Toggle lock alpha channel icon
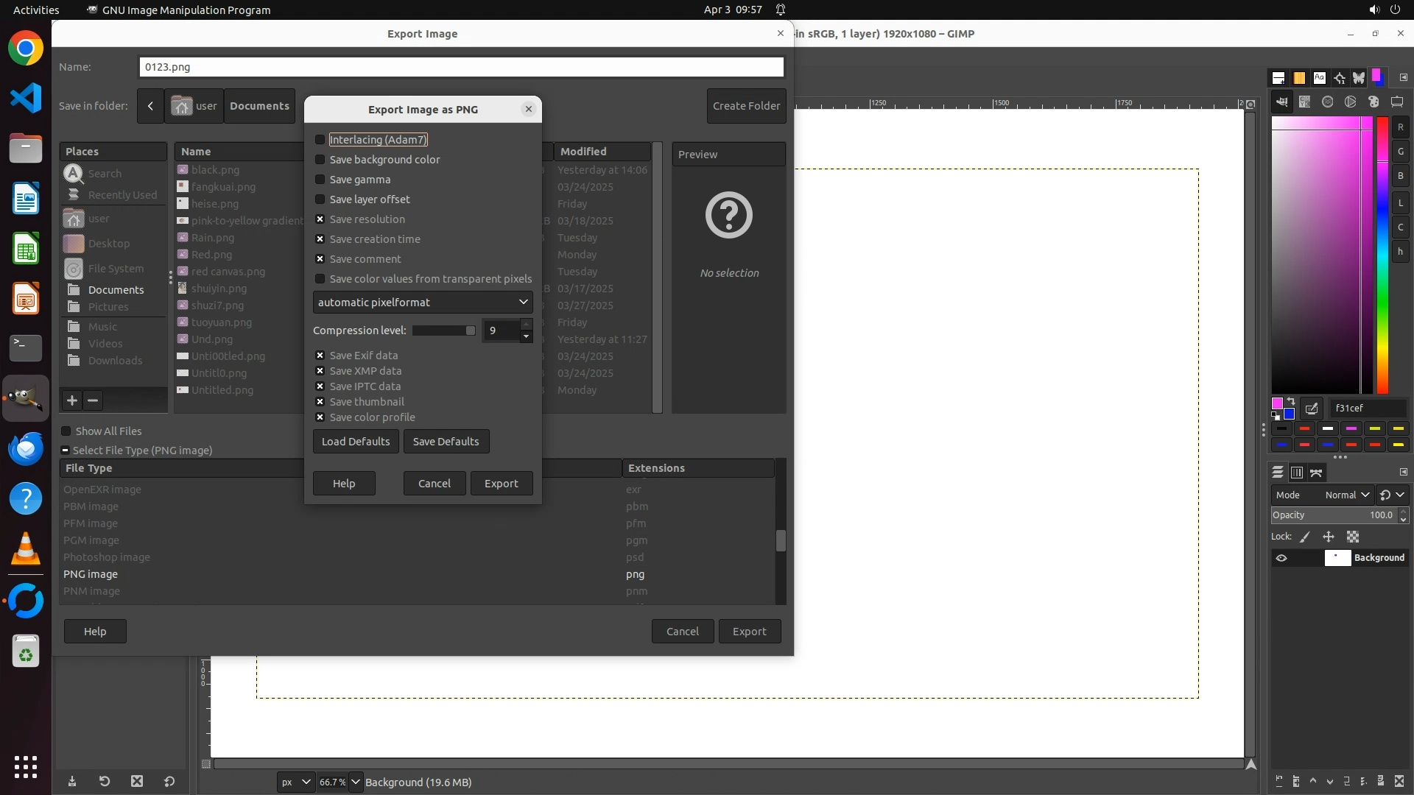This screenshot has width=1414, height=795. click(1353, 537)
